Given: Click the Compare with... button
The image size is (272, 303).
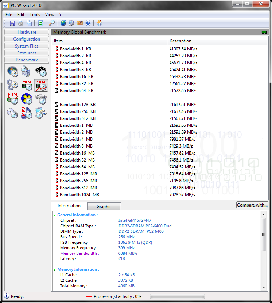Looking at the screenshot, I should click(252, 205).
